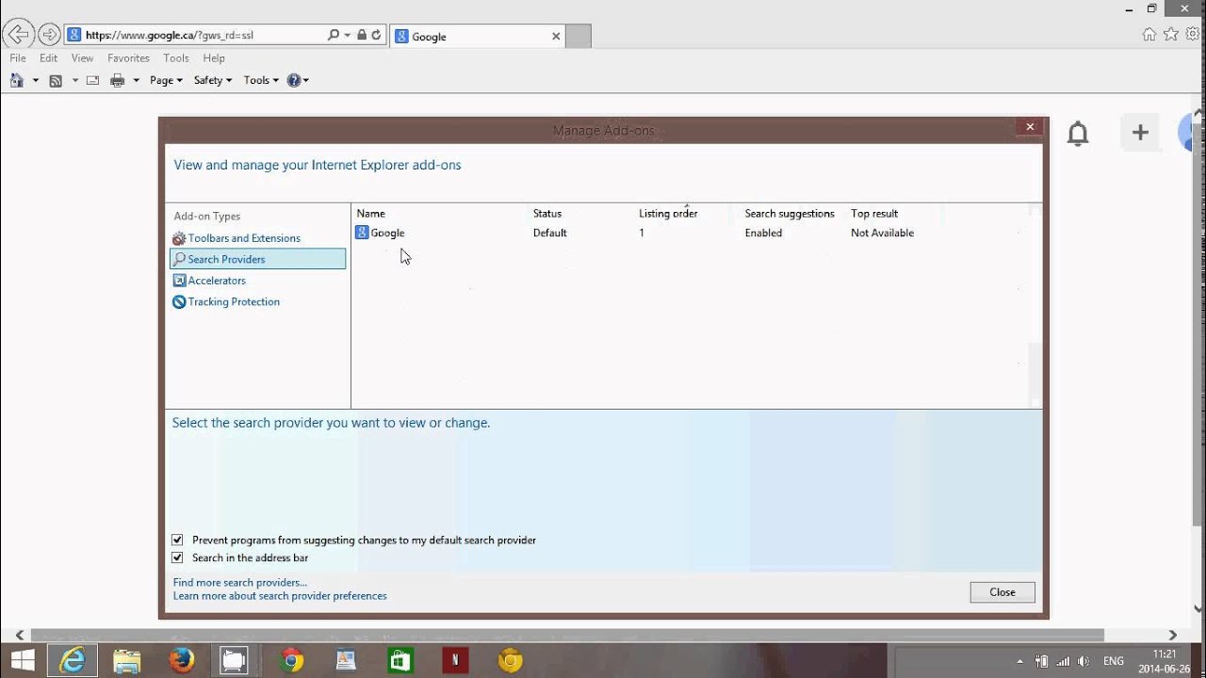This screenshot has width=1206, height=678.
Task: Open the Help menu
Action: [x=214, y=58]
